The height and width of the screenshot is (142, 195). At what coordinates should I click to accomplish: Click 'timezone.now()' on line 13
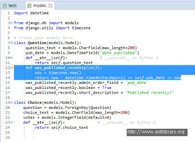coord(65,73)
